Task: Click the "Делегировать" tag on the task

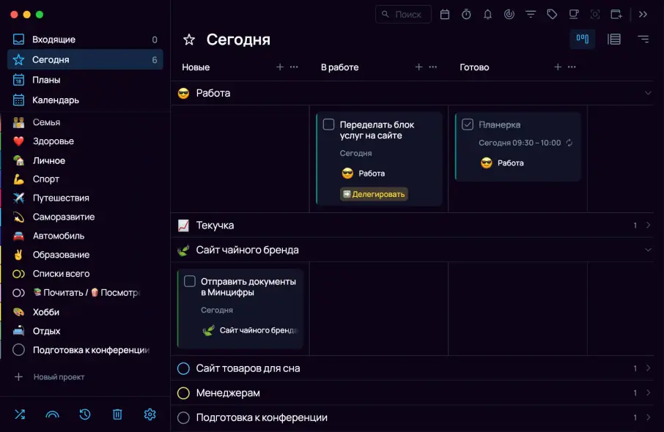Action: 374,194
